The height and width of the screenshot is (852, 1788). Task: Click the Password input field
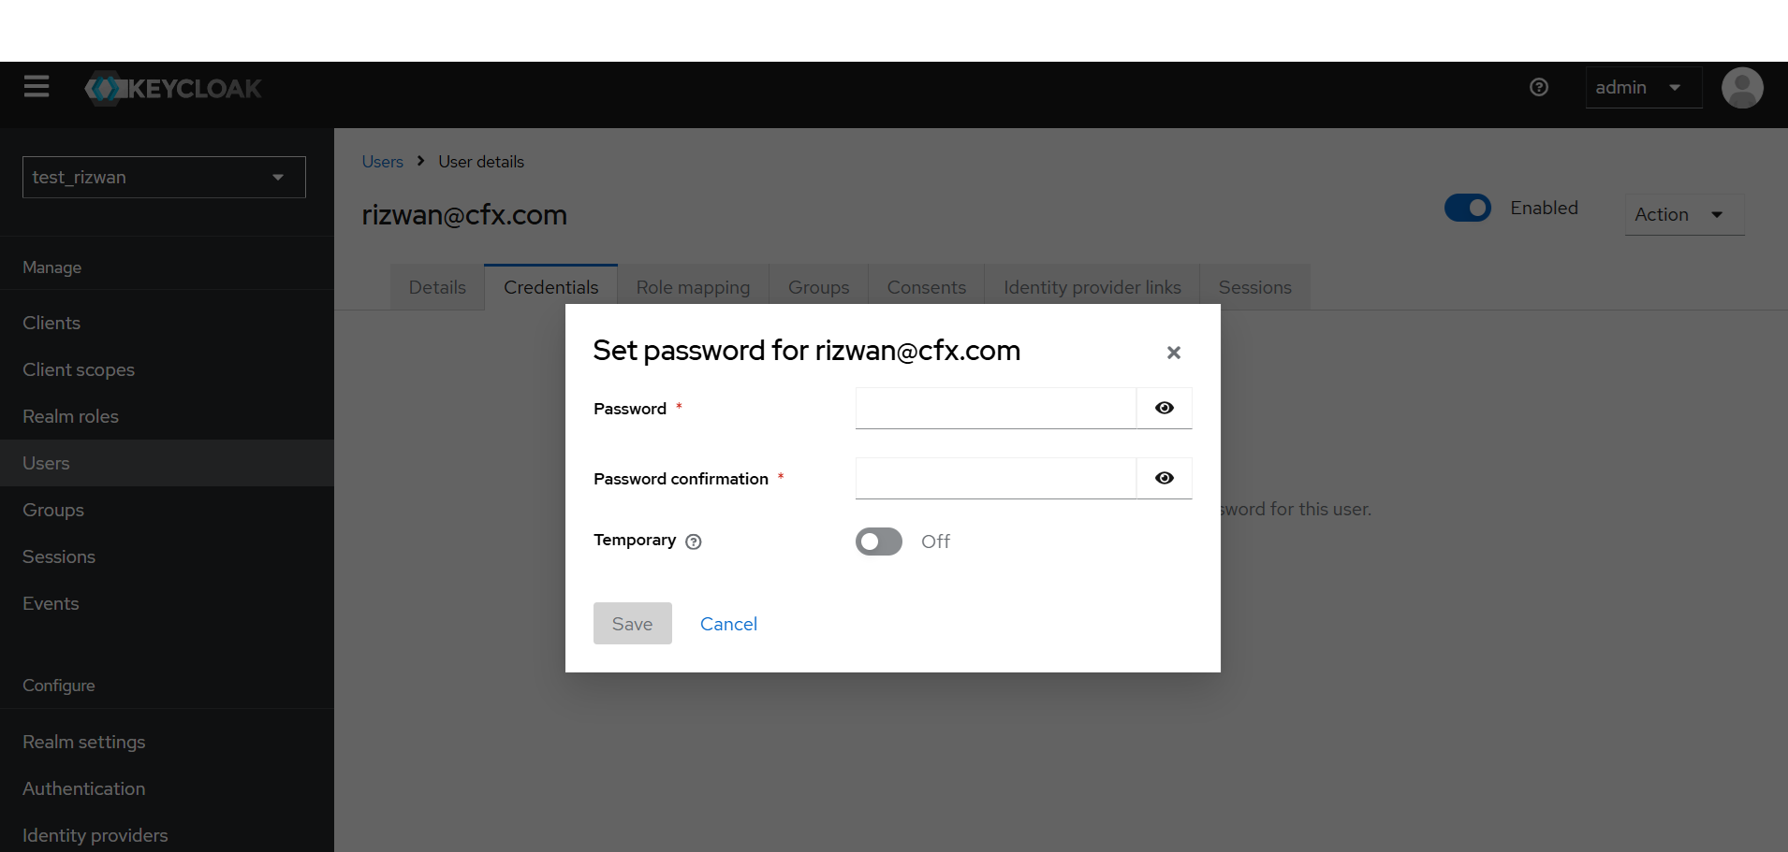[x=996, y=408]
